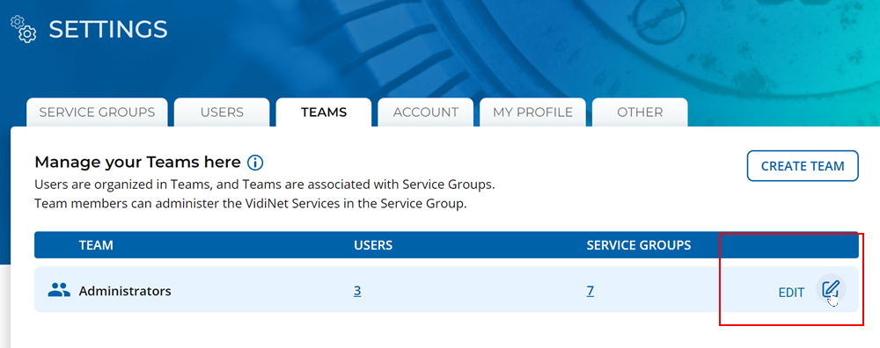Image resolution: width=880 pixels, height=348 pixels.
Task: Select the Teams tab
Action: 324,112
